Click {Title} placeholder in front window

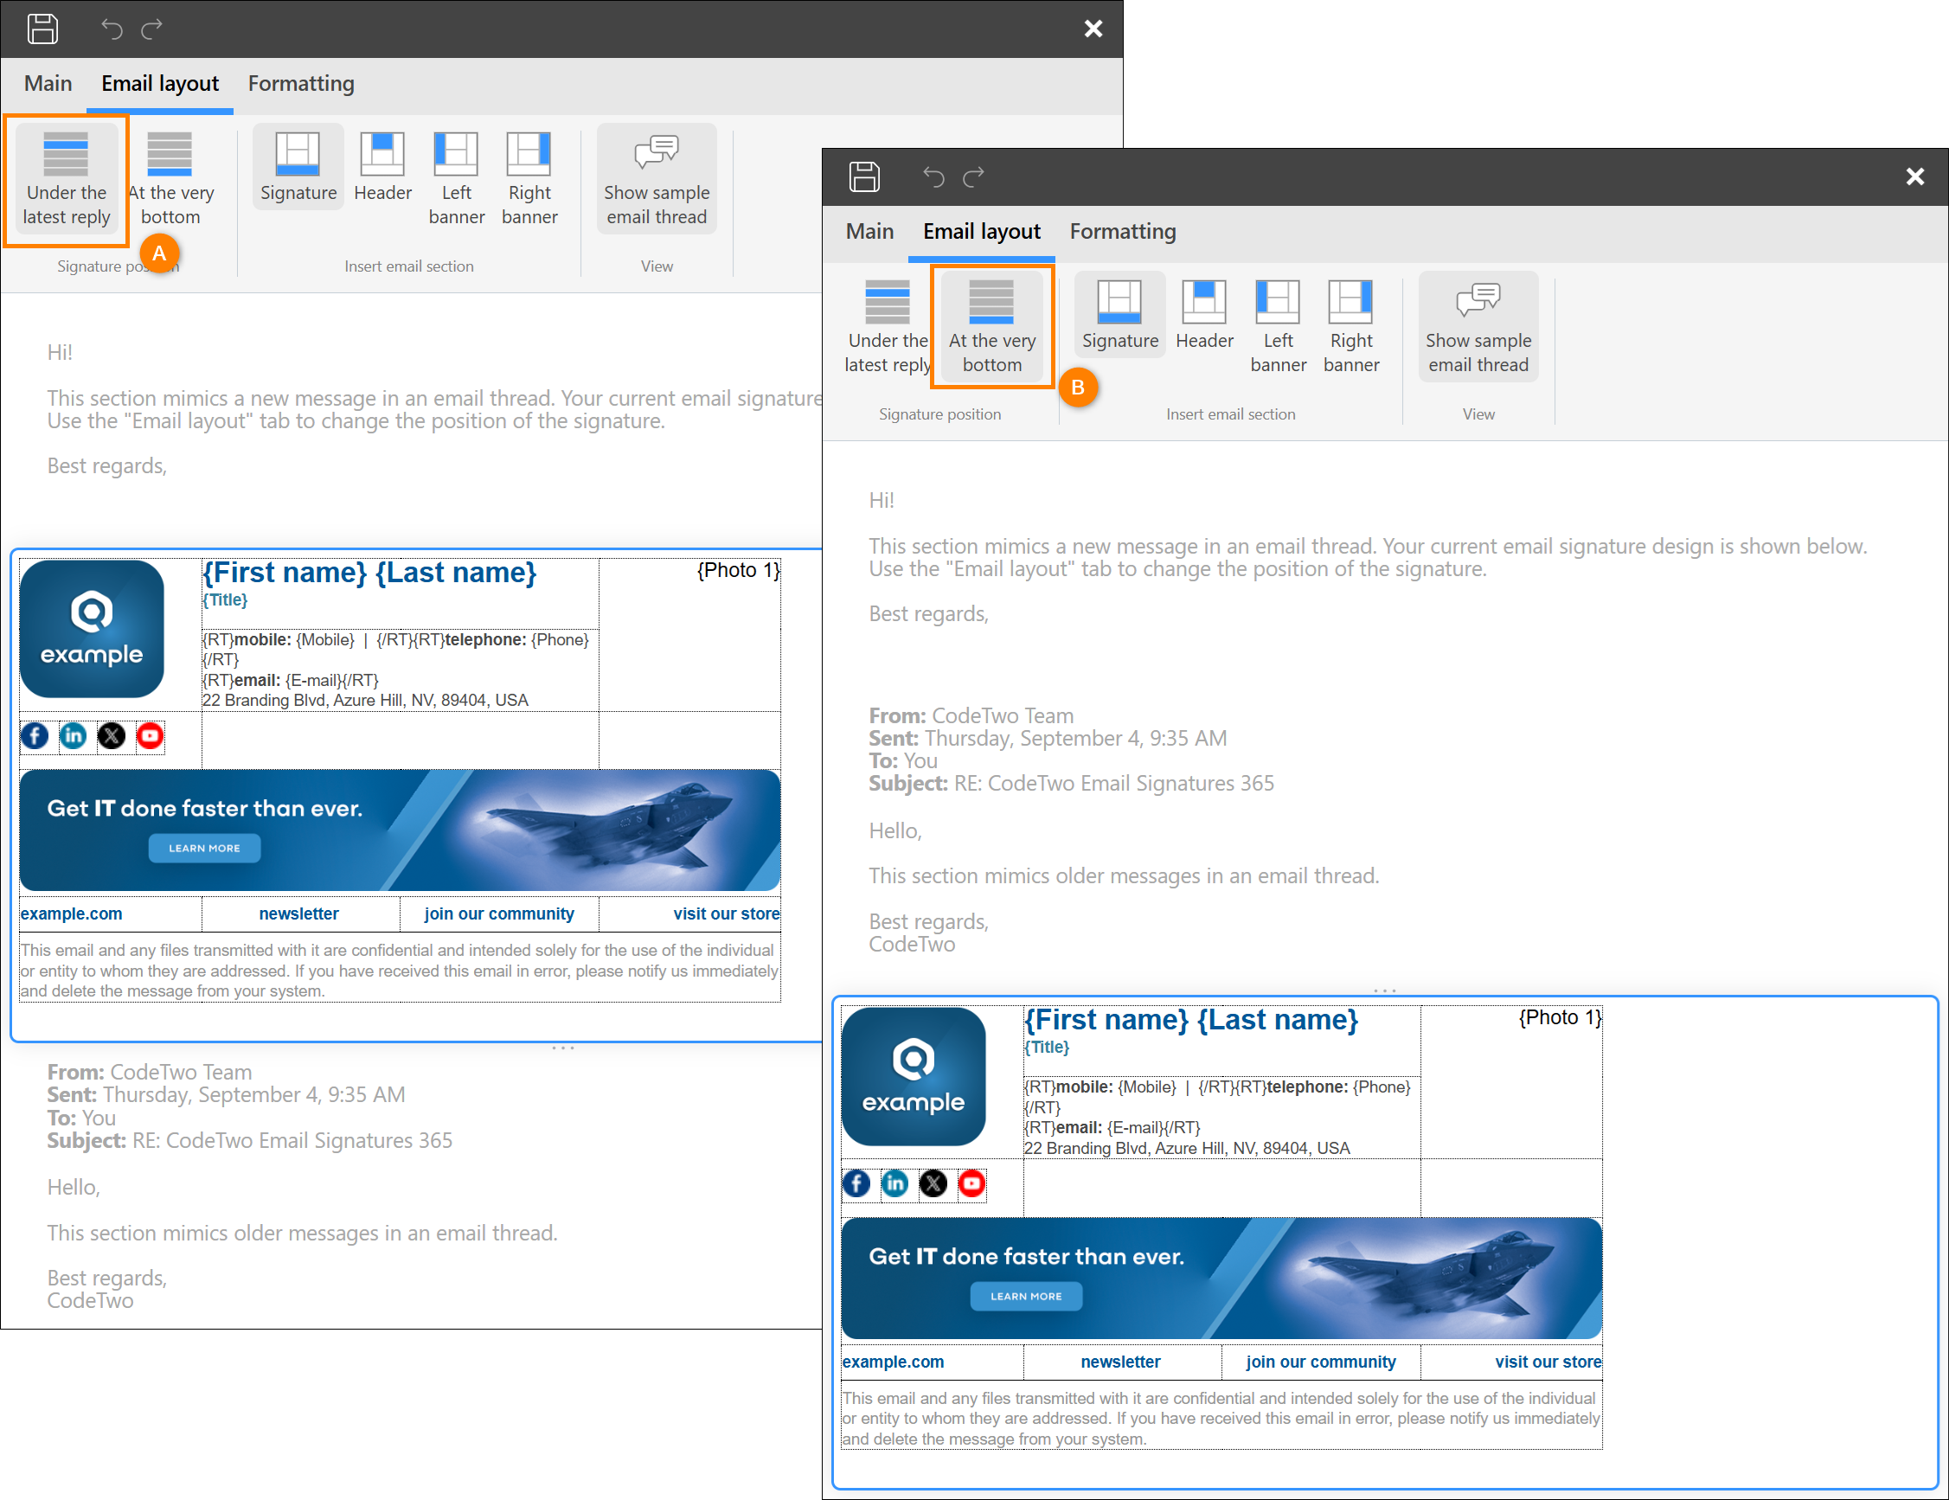(x=1047, y=1048)
